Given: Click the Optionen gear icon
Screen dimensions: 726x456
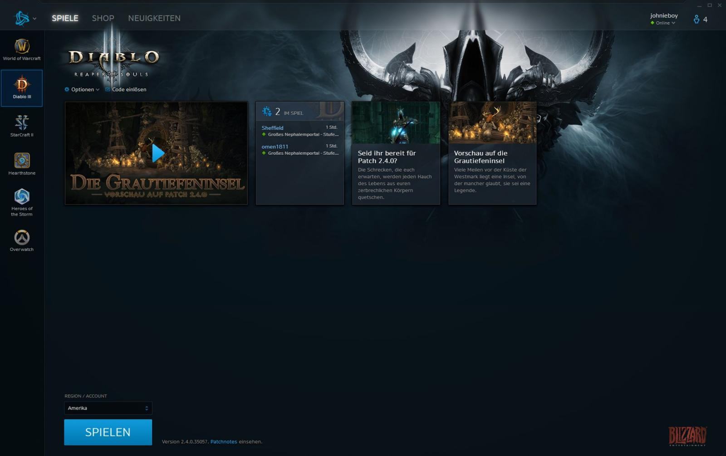Looking at the screenshot, I should point(67,89).
